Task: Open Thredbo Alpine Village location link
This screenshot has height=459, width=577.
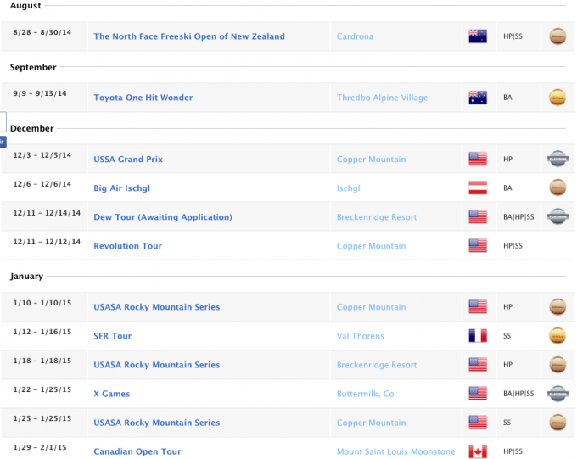Action: click(x=382, y=98)
